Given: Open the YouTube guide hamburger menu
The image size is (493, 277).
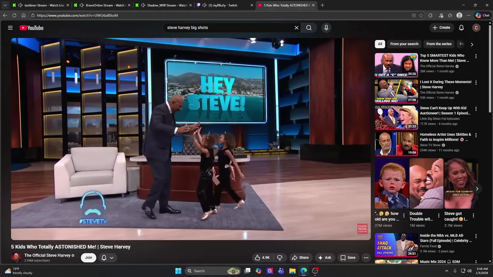Looking at the screenshot, I should pyautogui.click(x=10, y=28).
